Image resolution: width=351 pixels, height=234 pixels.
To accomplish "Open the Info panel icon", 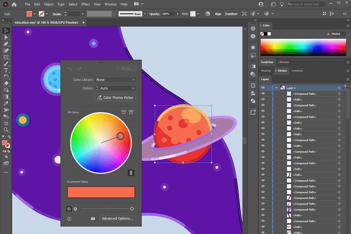I will coord(253,36).
